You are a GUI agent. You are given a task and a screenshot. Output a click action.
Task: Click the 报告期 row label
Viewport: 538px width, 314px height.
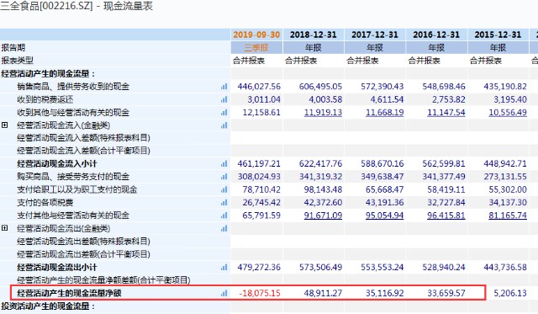(x=13, y=47)
